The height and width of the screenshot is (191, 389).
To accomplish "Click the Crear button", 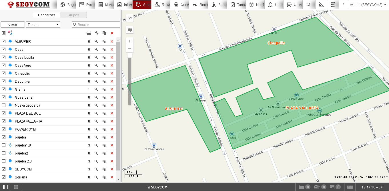I will [13, 25].
